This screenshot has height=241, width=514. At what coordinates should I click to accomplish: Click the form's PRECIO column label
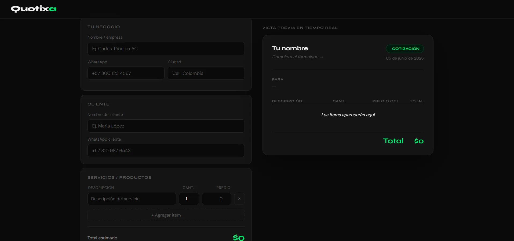point(223,188)
